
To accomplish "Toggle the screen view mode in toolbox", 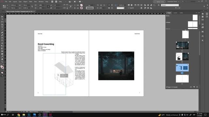I will 2,76.
